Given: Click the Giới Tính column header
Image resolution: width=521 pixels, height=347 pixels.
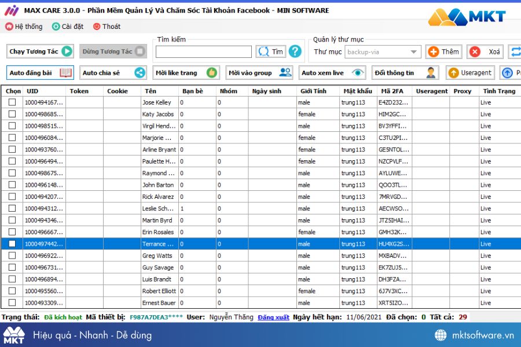Looking at the screenshot, I should (313, 91).
